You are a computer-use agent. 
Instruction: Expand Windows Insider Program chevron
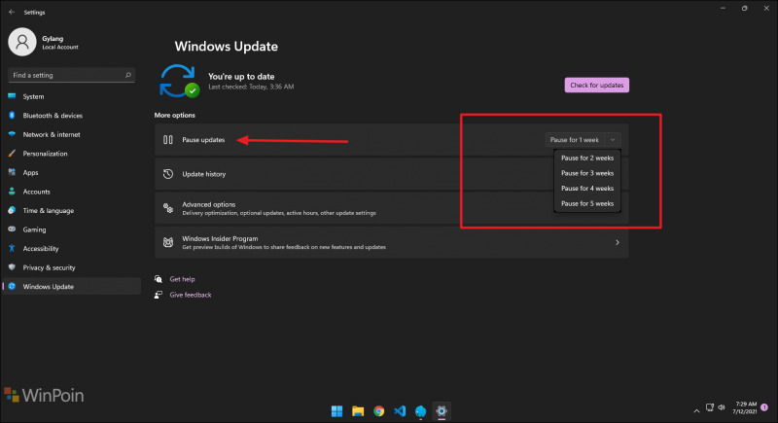click(618, 242)
